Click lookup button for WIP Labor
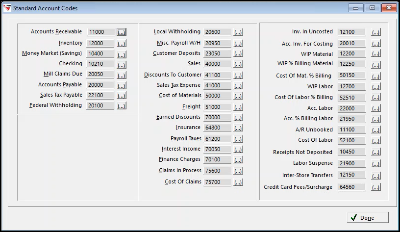400x232 pixels. 376,87
